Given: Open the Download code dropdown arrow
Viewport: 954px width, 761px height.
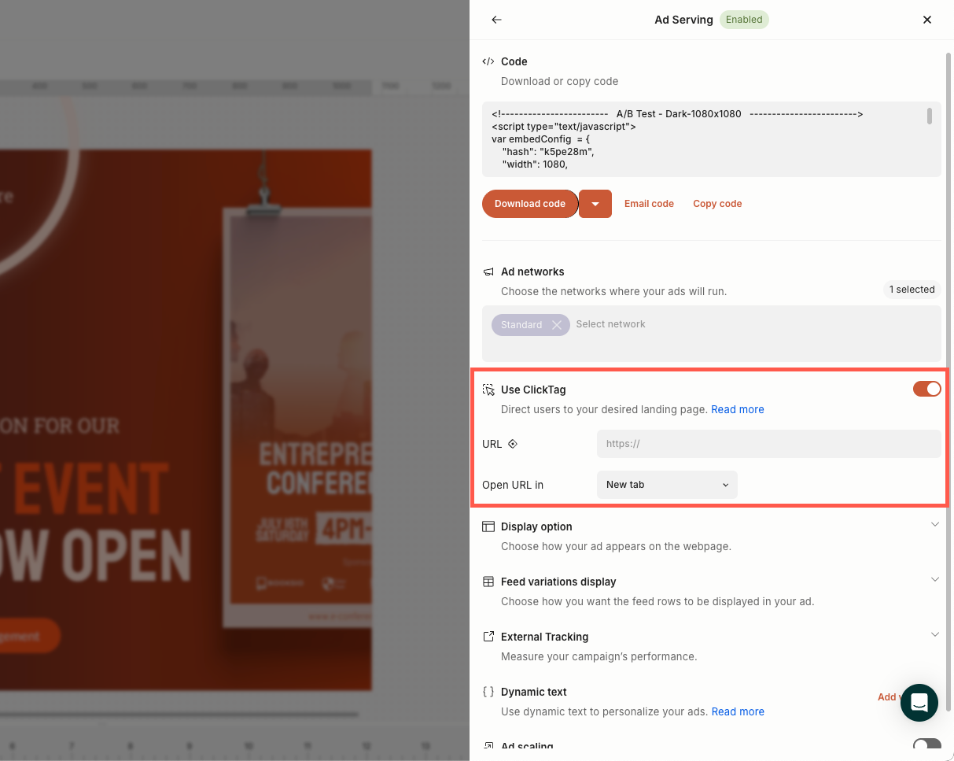Looking at the screenshot, I should coord(595,204).
